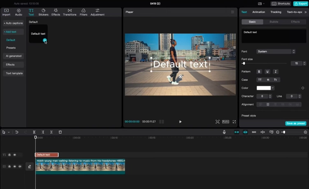Click Save as preset button
Screen dimensions: 309x189
[295, 123]
